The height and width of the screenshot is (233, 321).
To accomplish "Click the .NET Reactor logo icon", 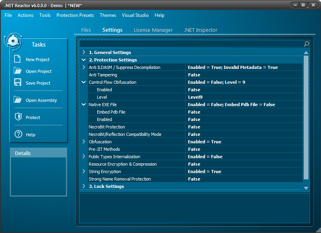I will click(x=13, y=41).
